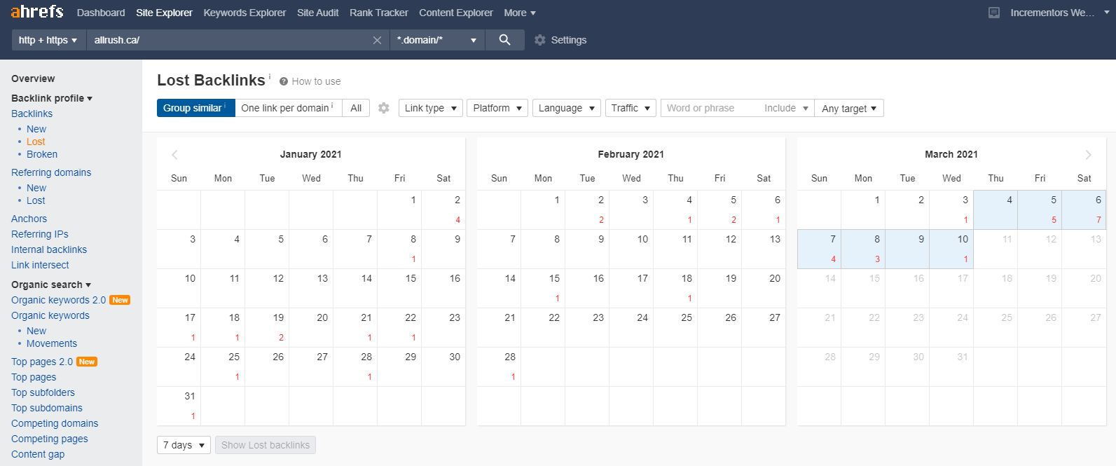Open Top subdomains in sidebar

click(x=47, y=408)
